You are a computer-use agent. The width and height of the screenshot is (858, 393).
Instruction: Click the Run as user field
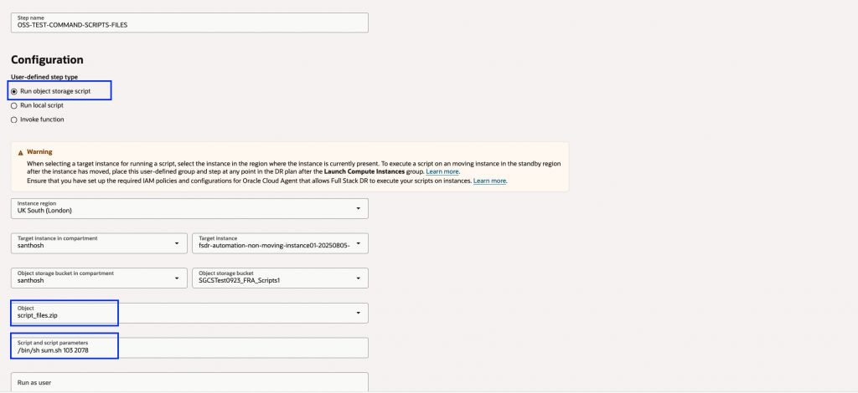189,382
